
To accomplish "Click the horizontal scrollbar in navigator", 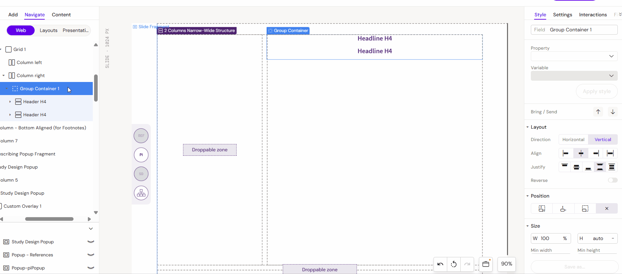I will coord(49,219).
